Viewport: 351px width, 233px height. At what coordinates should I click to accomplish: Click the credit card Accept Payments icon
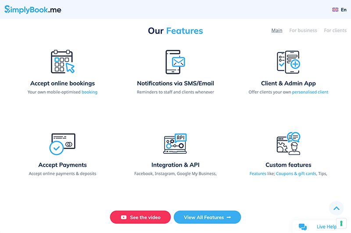tap(63, 144)
